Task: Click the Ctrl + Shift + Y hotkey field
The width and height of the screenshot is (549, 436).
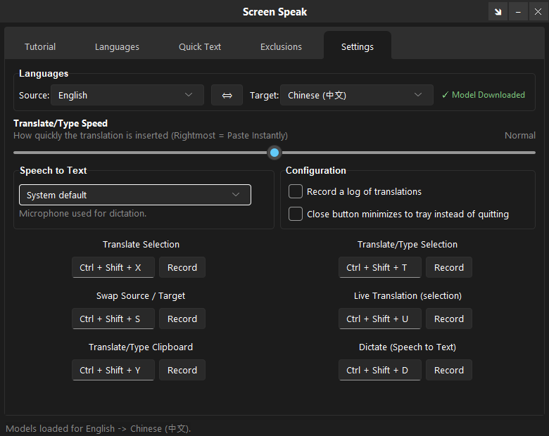Action: click(113, 370)
